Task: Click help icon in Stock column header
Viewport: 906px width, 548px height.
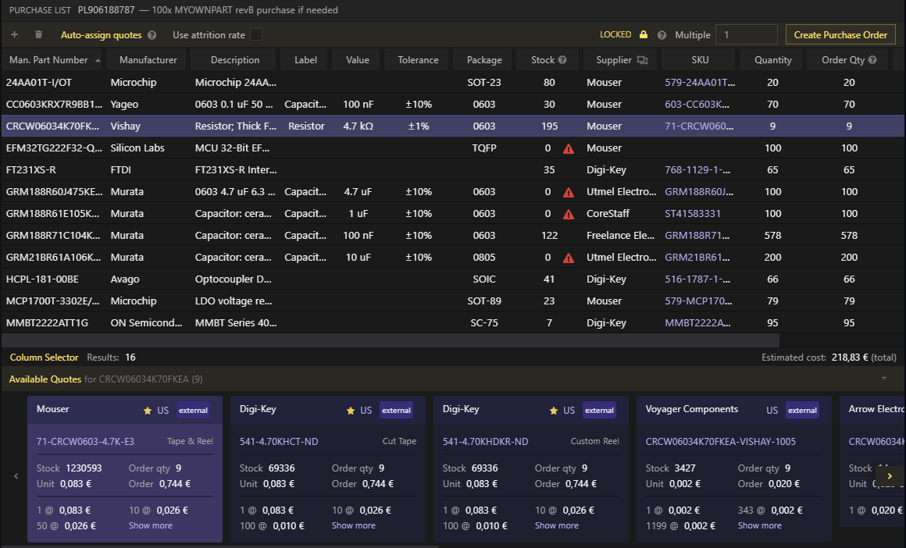Action: pos(562,59)
